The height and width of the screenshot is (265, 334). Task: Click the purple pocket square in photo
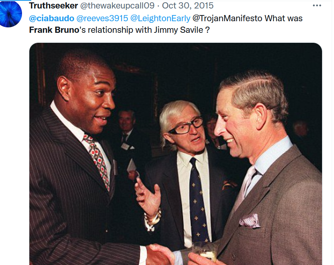click(x=250, y=221)
